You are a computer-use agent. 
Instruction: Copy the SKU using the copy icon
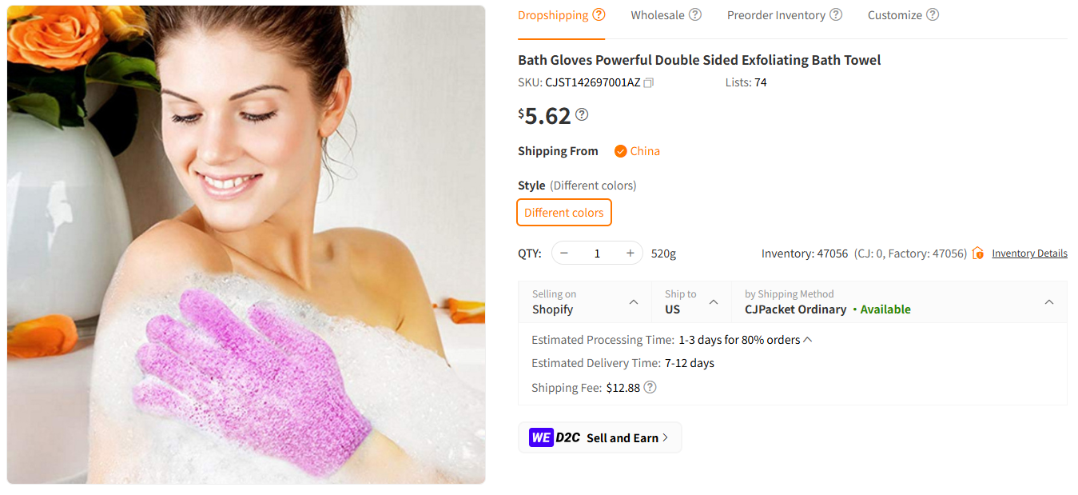(x=648, y=82)
